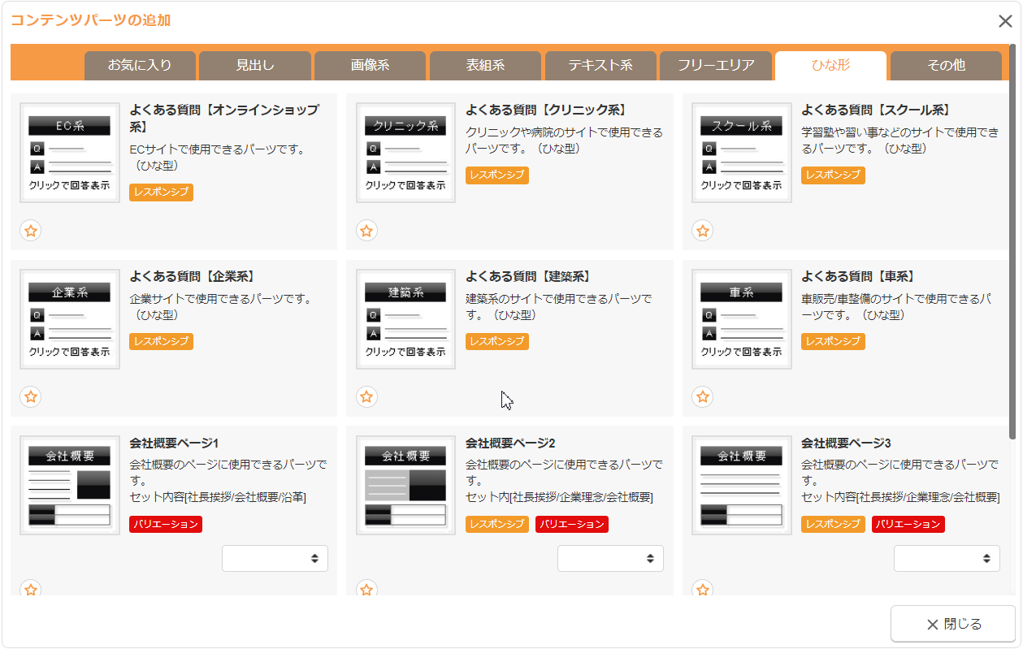Screen dimensions: 1023x649
Task: Click the 会社概要ページ2 title text
Action: tap(510, 443)
